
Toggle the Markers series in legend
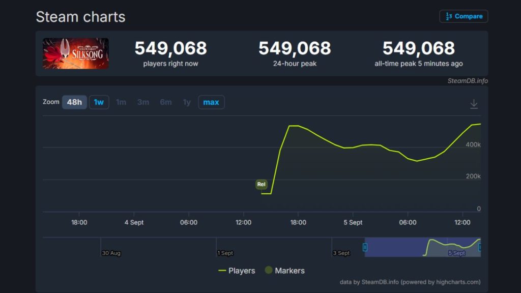click(x=285, y=271)
